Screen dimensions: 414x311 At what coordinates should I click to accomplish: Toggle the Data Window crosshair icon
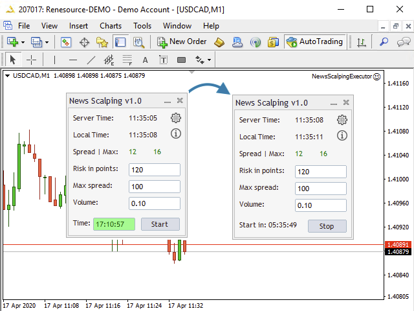click(x=84, y=42)
